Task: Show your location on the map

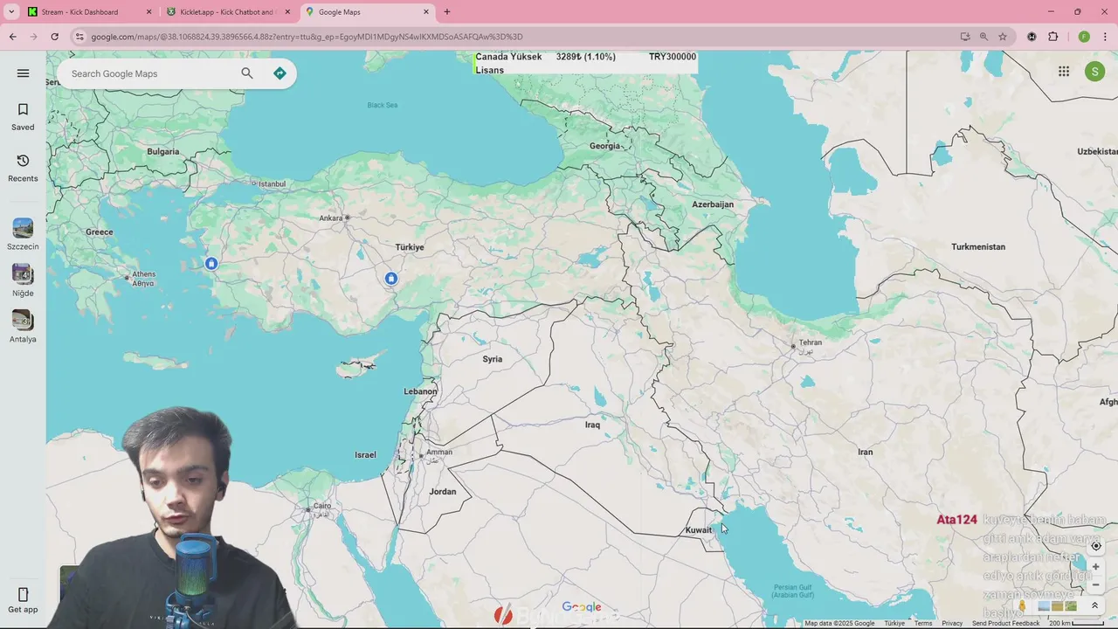Action: 1096,546
